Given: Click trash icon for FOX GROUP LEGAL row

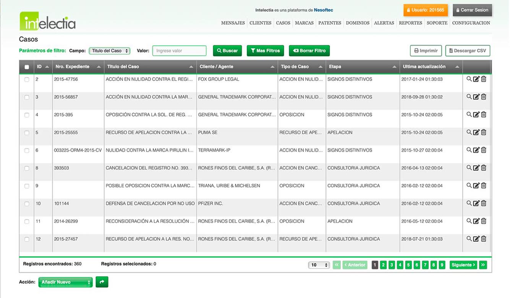Looking at the screenshot, I should 484,79.
